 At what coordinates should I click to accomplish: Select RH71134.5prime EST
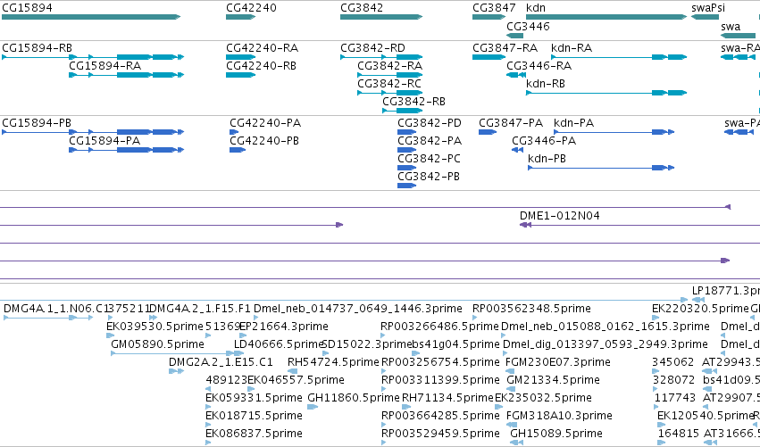pyautogui.click(x=406, y=407)
